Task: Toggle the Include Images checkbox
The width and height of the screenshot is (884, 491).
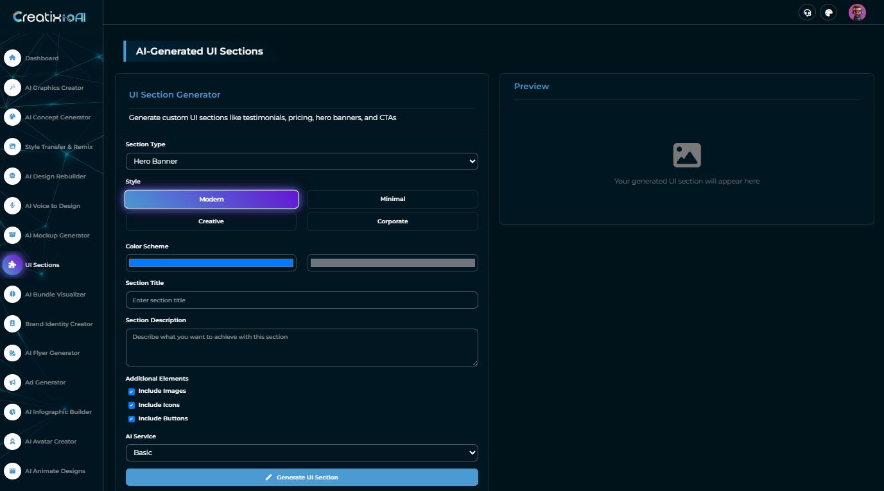Action: click(x=132, y=391)
